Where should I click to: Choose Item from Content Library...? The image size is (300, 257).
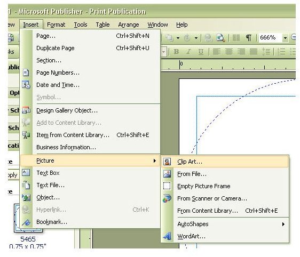pos(90,135)
